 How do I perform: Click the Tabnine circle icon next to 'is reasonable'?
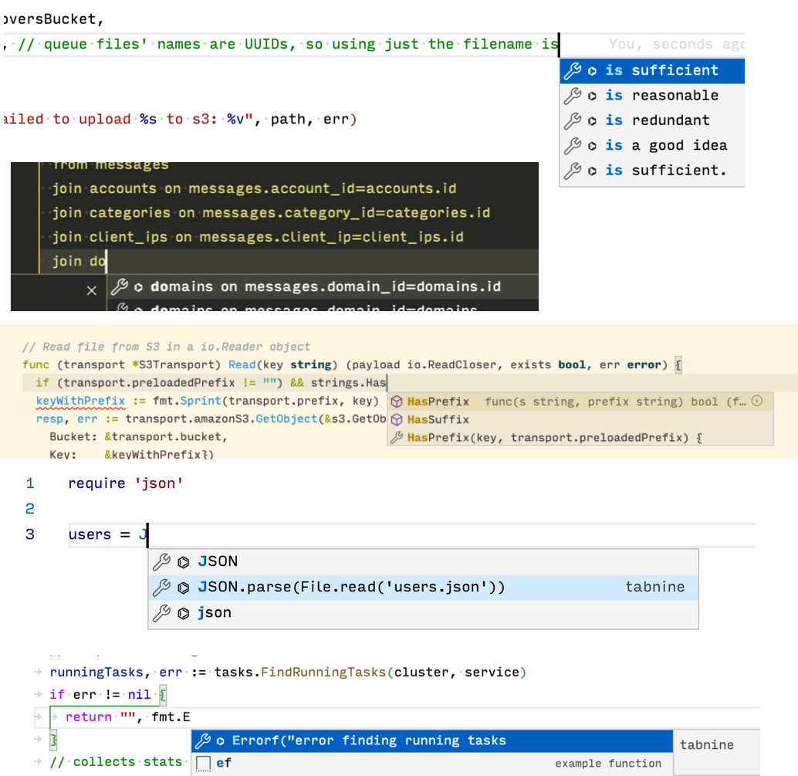(592, 96)
